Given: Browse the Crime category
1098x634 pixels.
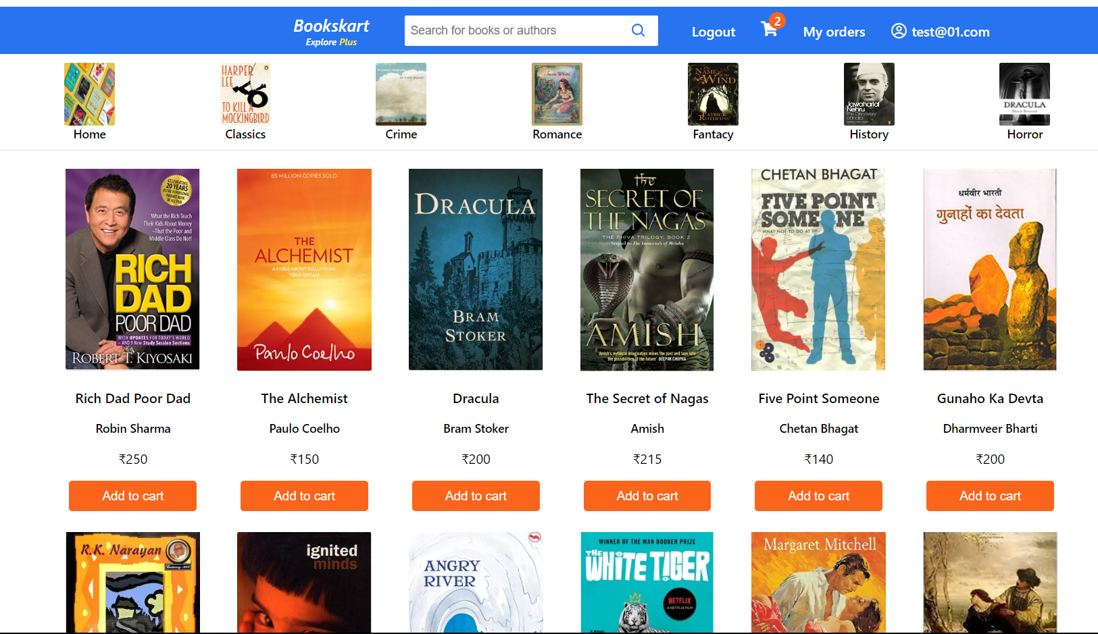Looking at the screenshot, I should click(x=401, y=95).
